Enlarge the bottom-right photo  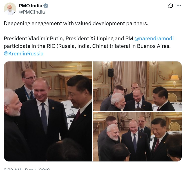tap(137, 137)
